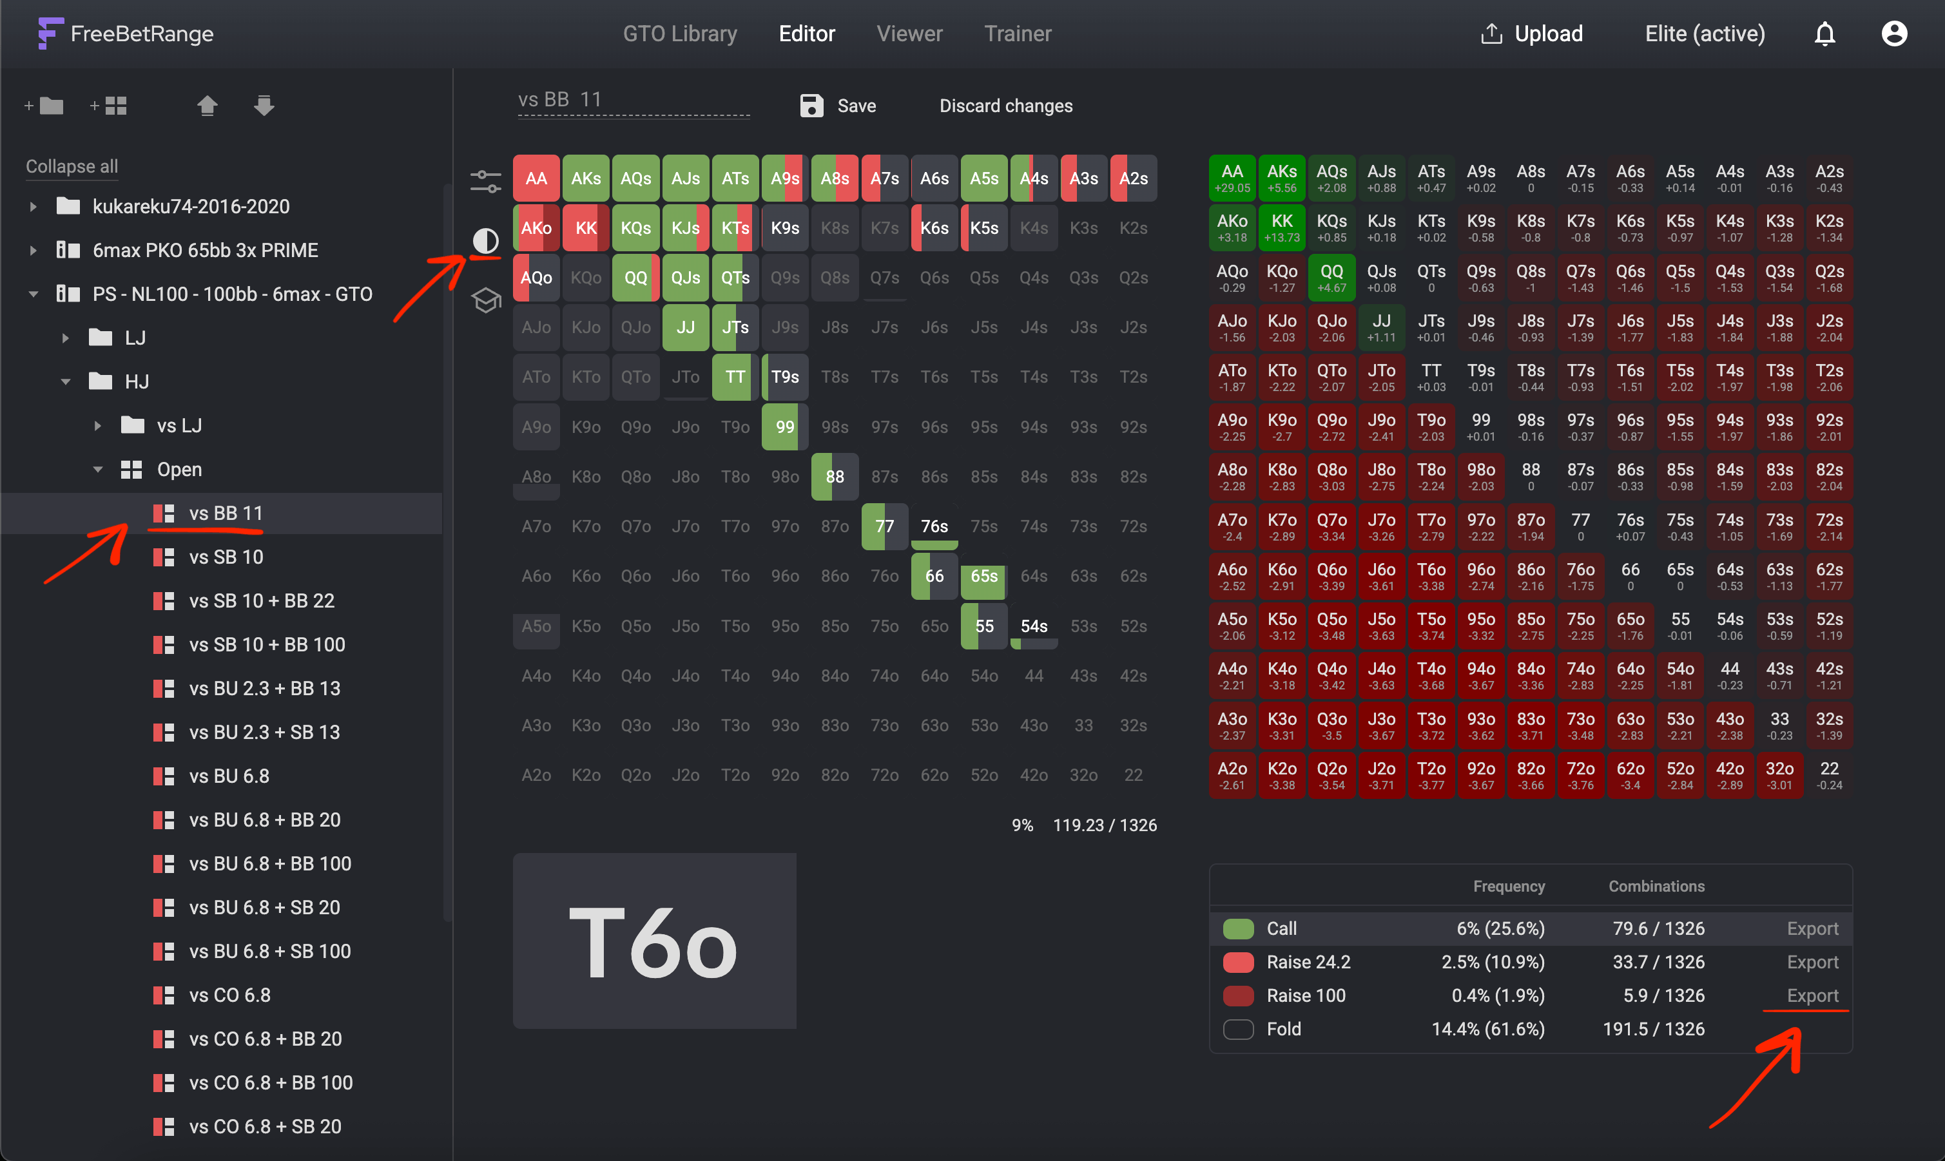1945x1161 pixels.
Task: Toggle the AKs hand cell in range grid
Action: coord(585,178)
